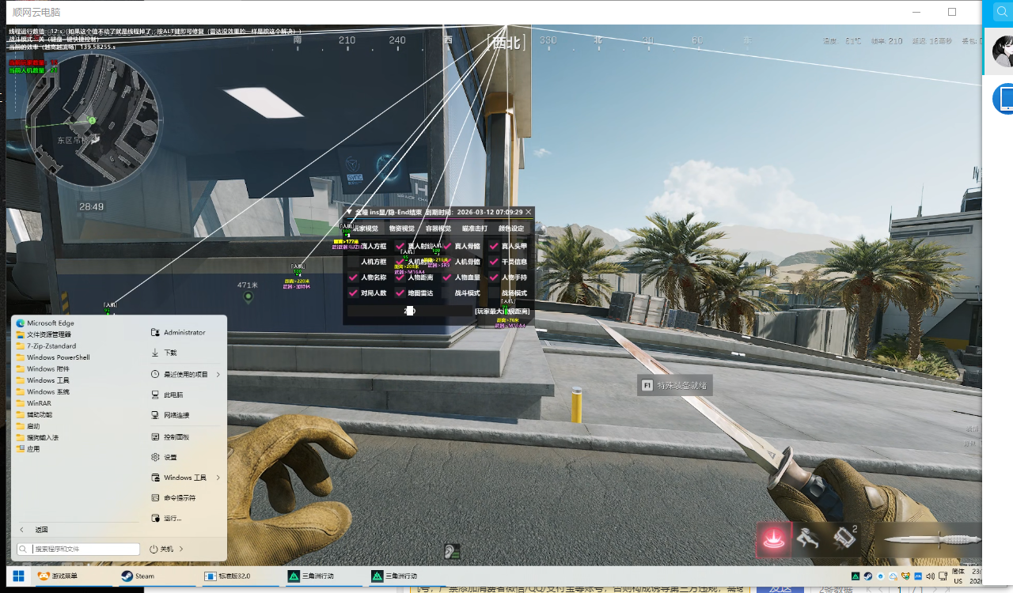Click 返回 in the Start menu

[x=41, y=530]
